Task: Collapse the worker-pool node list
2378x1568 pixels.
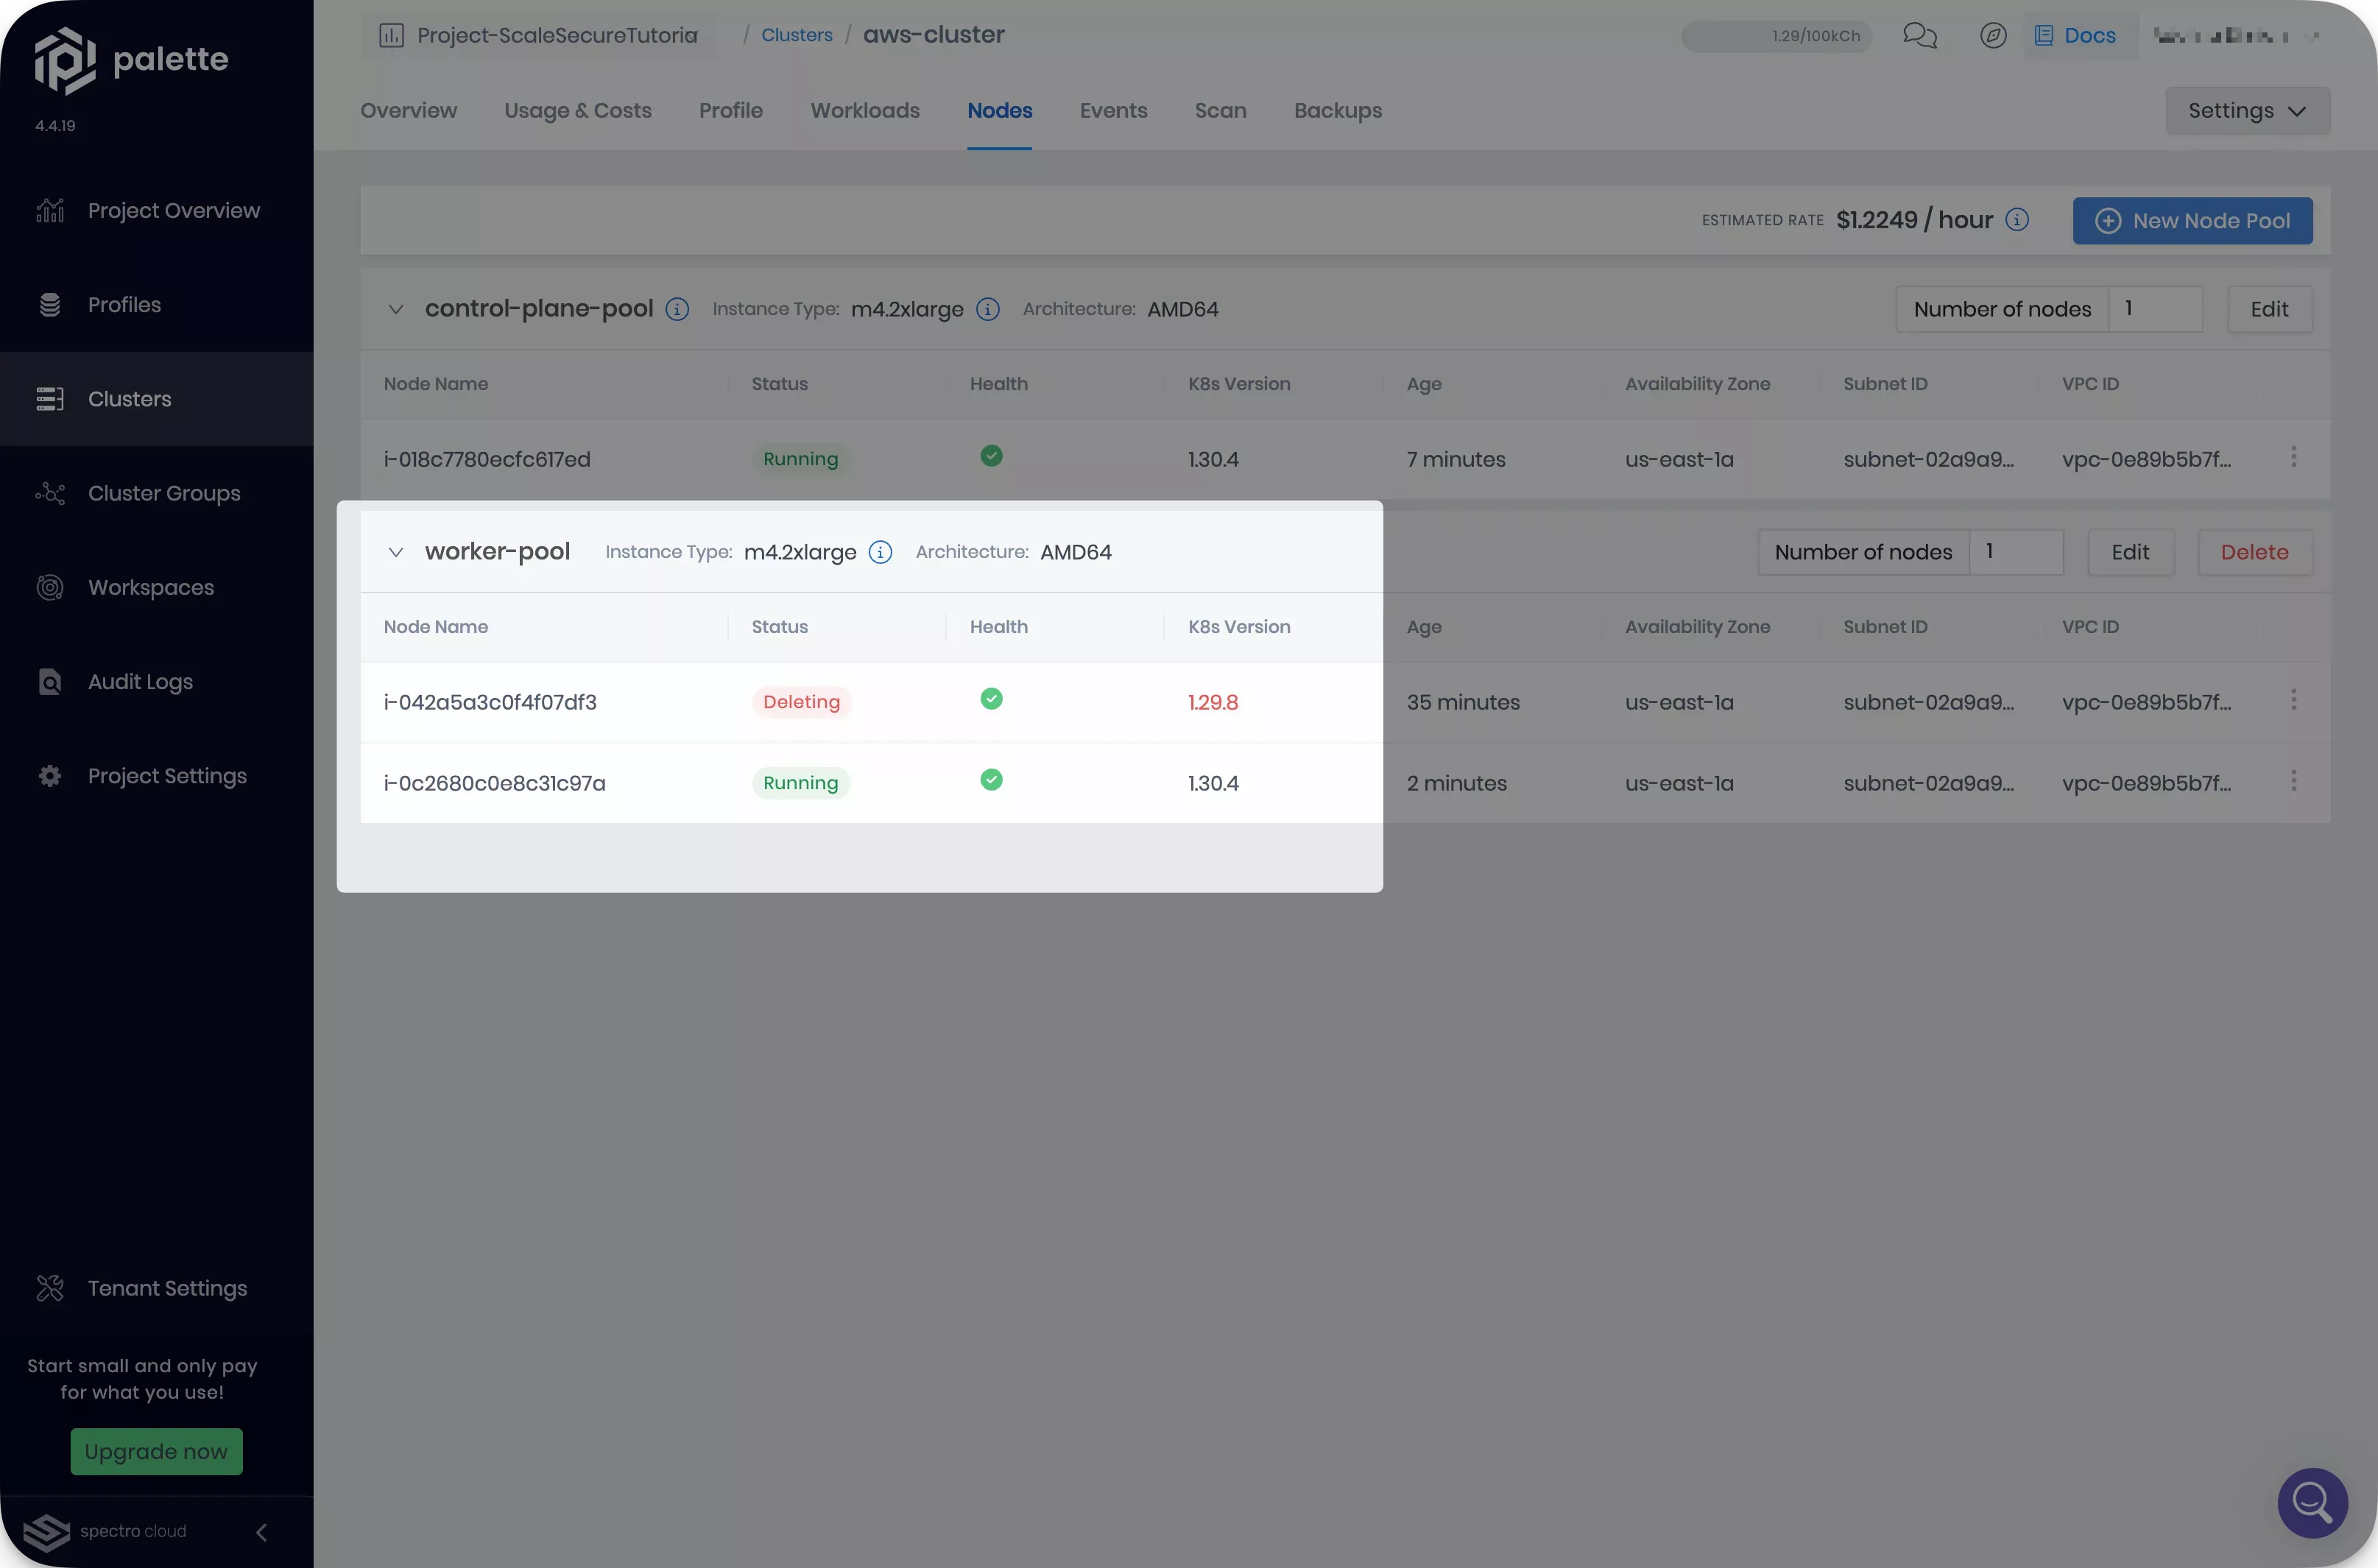Action: click(x=395, y=551)
